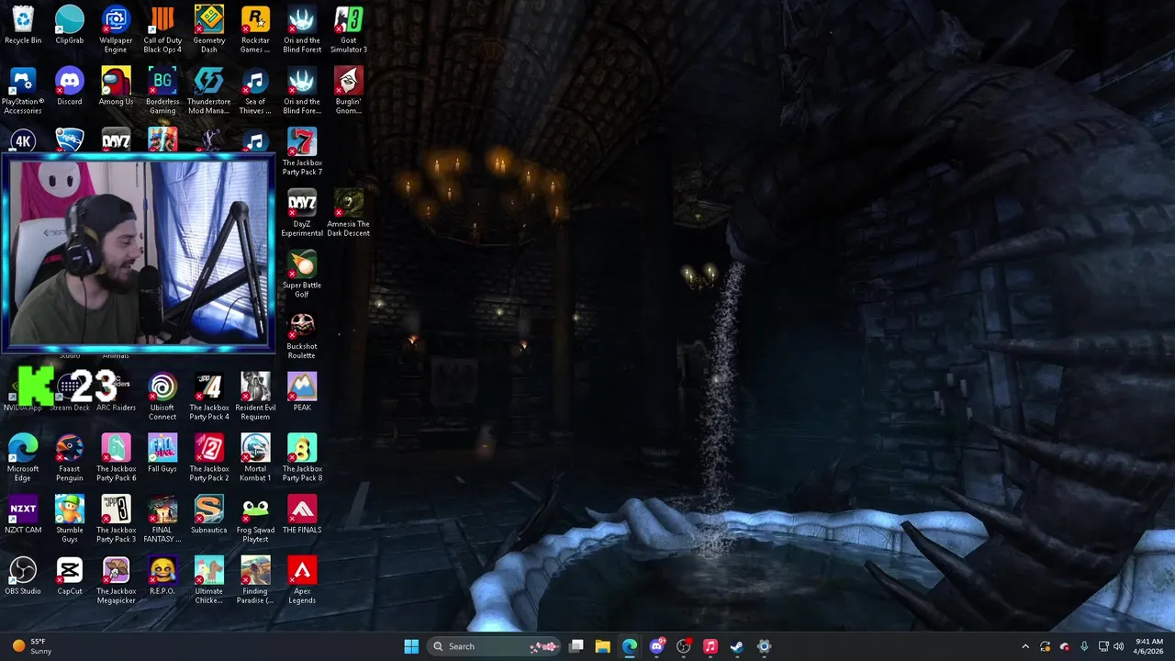The height and width of the screenshot is (661, 1175).
Task: Select The Jackbox Party Pack 4 icon
Action: (208, 397)
